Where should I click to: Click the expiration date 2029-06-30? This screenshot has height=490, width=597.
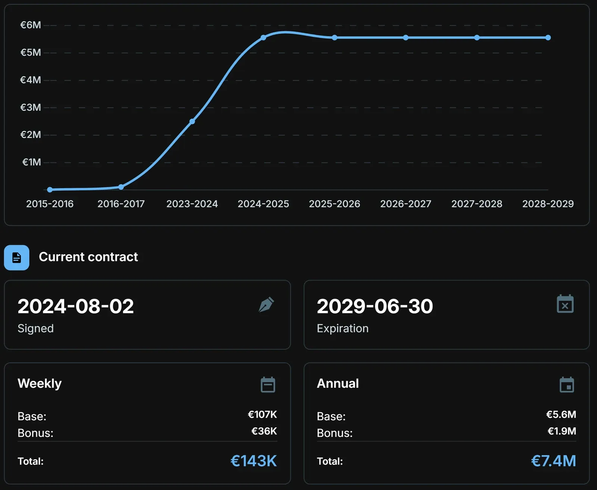click(375, 306)
